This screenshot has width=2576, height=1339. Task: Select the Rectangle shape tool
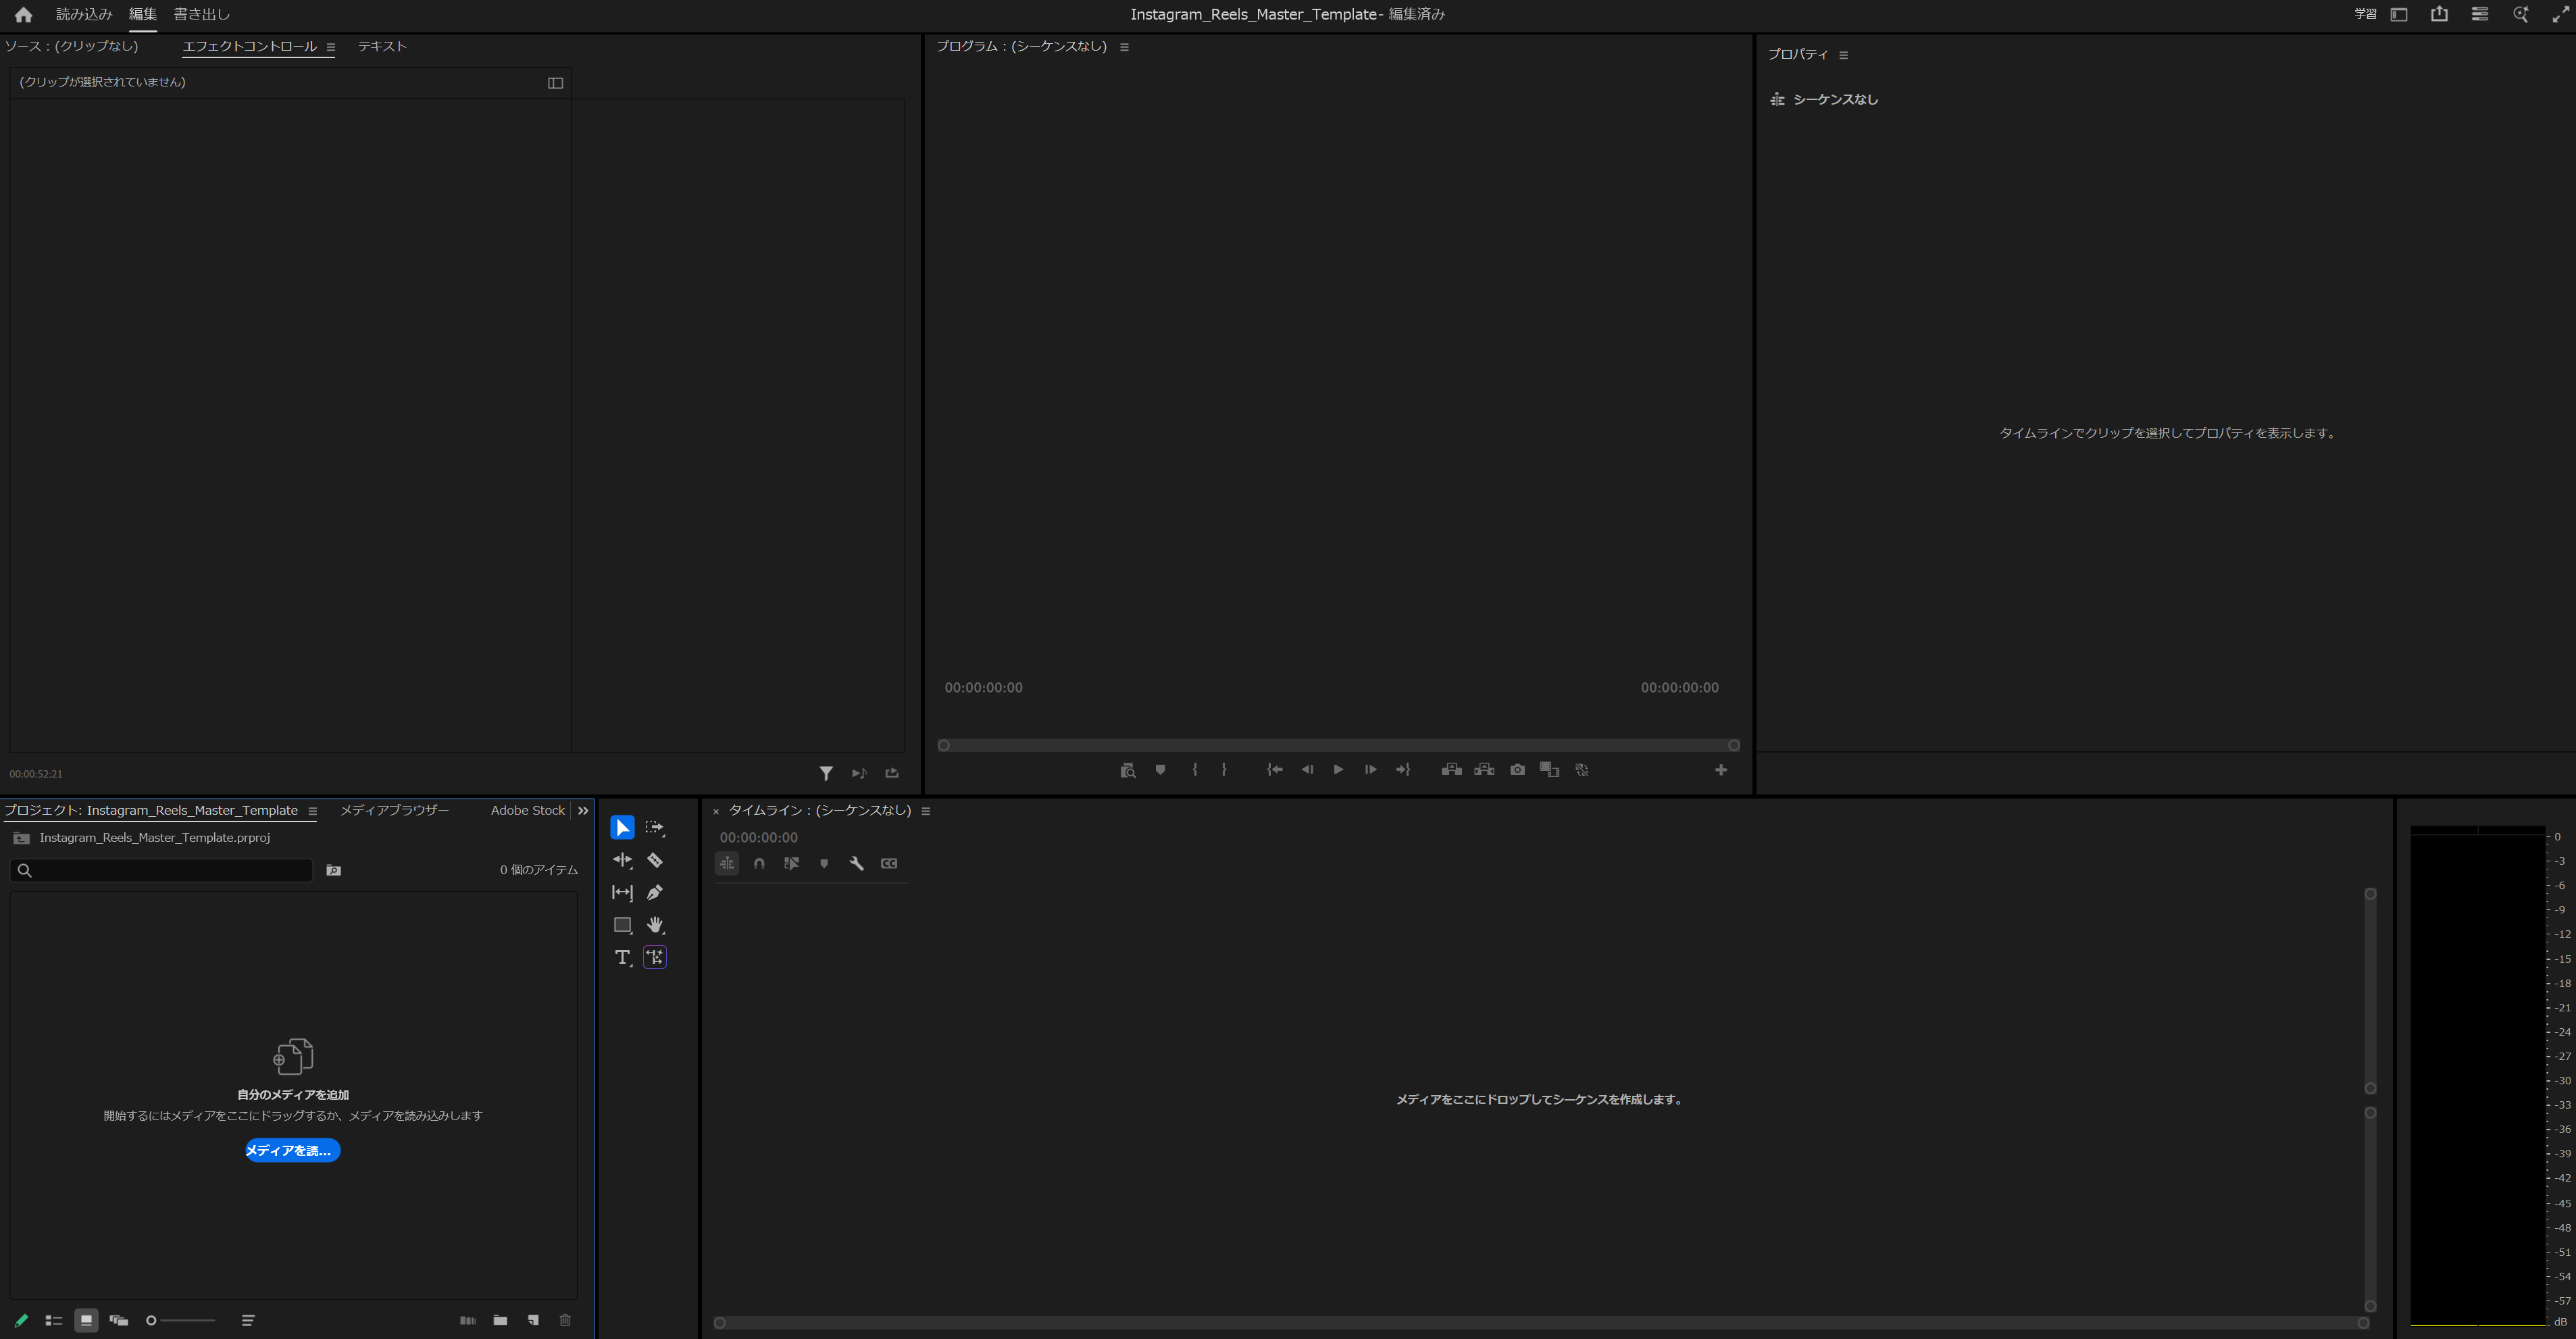[x=622, y=925]
